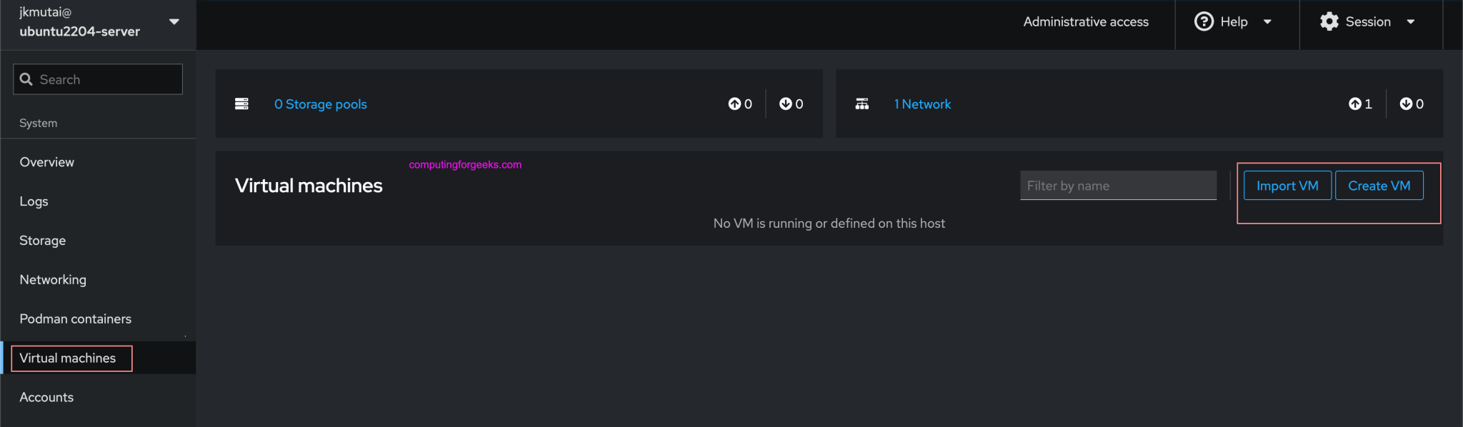Expand the ubuntu2204-server host dropdown
This screenshot has height=427, width=1463.
point(174,22)
